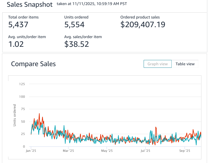The width and height of the screenshot is (209, 163).
Task: Click the Units ordered value 5,554
Action: click(74, 25)
